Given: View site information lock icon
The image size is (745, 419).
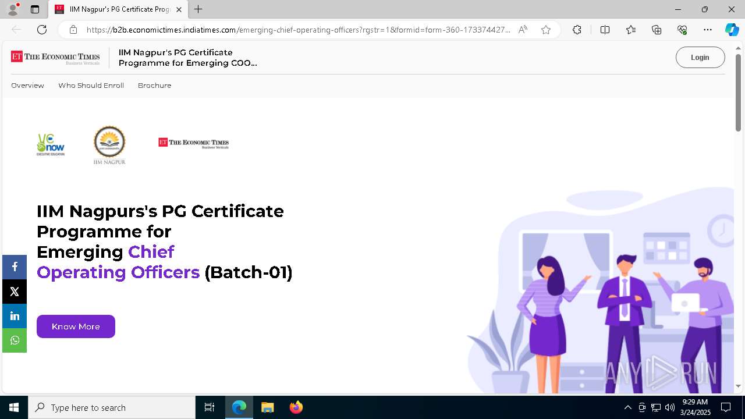Looking at the screenshot, I should (73, 30).
